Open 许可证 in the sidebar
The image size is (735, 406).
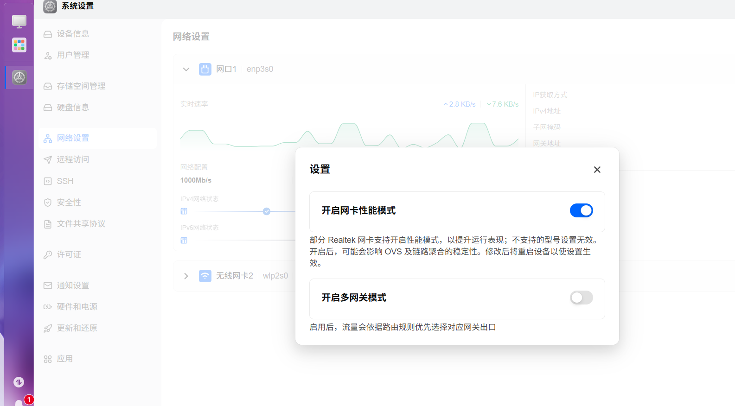point(97,254)
